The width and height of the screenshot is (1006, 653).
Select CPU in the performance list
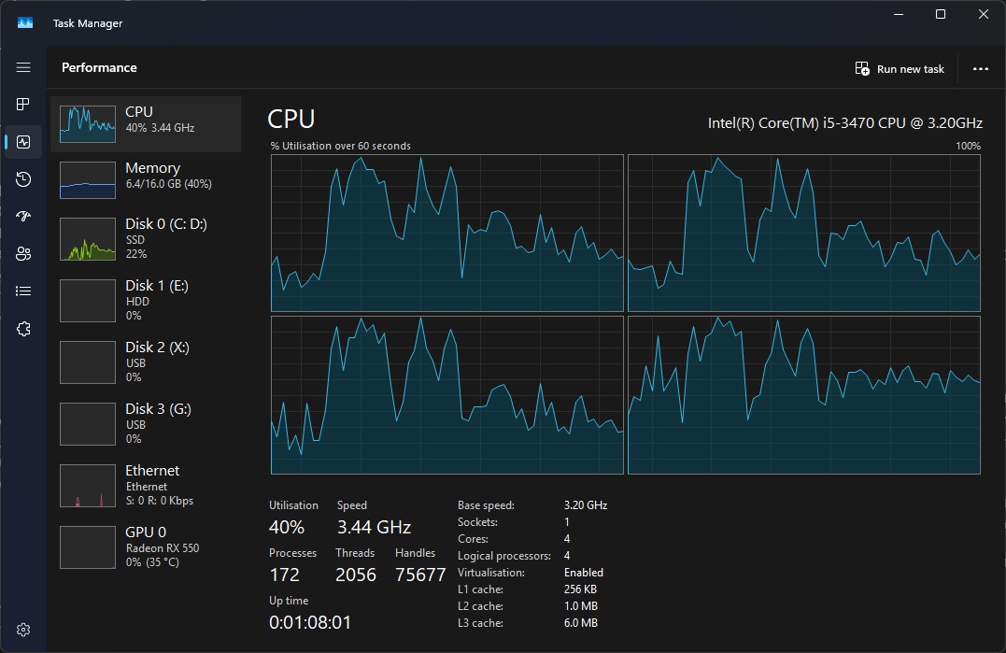point(145,123)
